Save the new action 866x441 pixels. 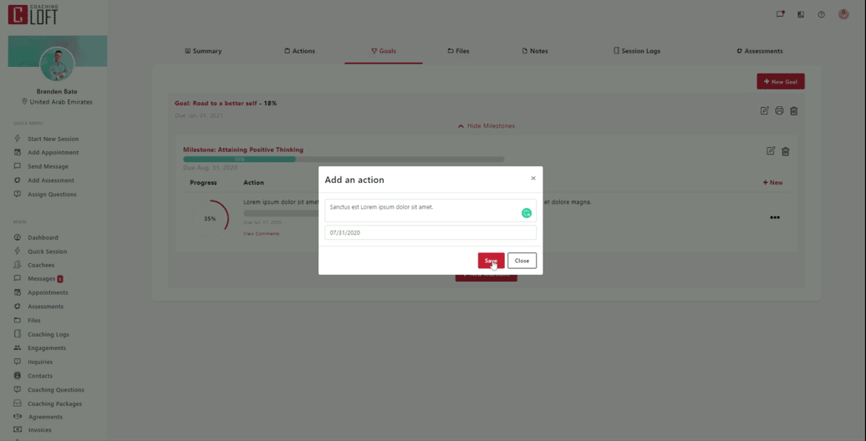491,261
